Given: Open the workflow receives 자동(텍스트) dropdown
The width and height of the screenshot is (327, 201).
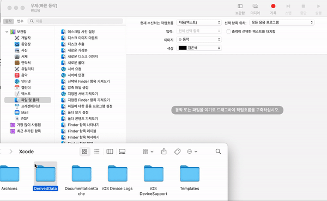Looking at the screenshot, I should tap(199, 22).
